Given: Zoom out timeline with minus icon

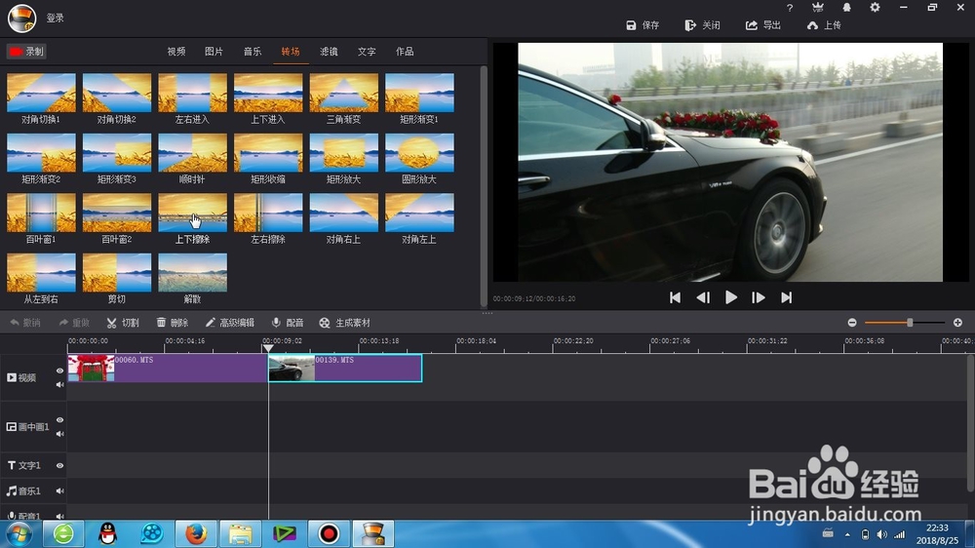Looking at the screenshot, I should [852, 322].
